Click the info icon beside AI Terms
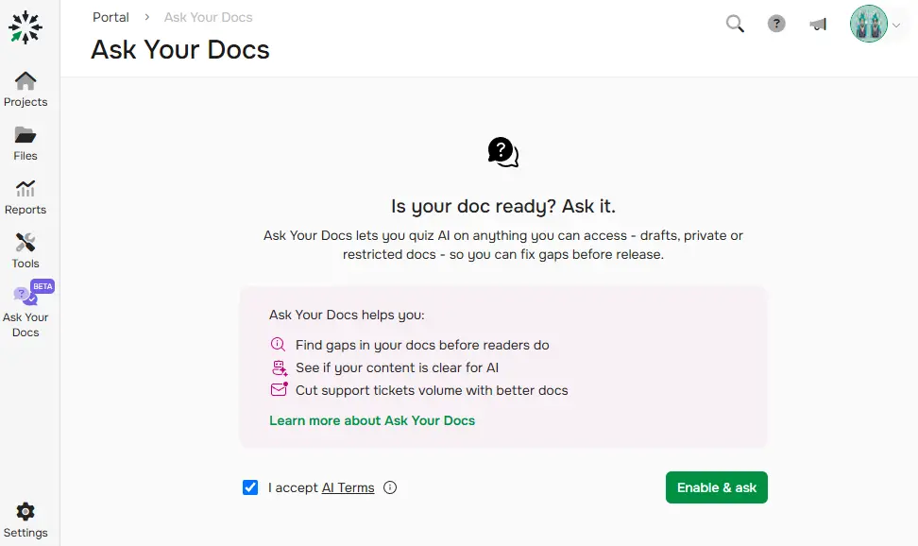Viewport: 918px width, 546px height. (x=390, y=487)
